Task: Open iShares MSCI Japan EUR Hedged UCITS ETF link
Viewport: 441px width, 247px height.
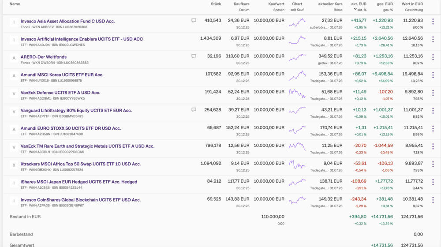Action: pos(79,182)
